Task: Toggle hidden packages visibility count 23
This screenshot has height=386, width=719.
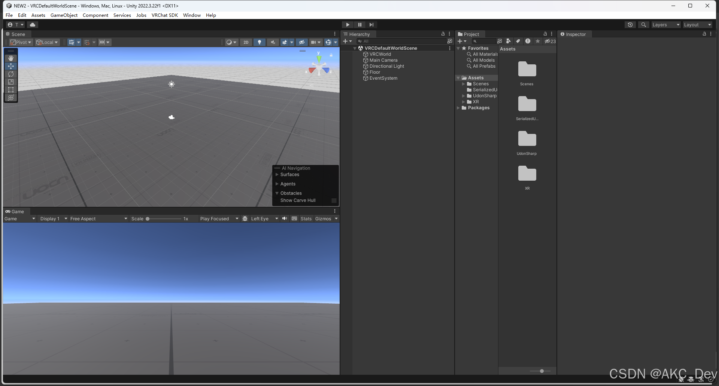Action: point(550,41)
